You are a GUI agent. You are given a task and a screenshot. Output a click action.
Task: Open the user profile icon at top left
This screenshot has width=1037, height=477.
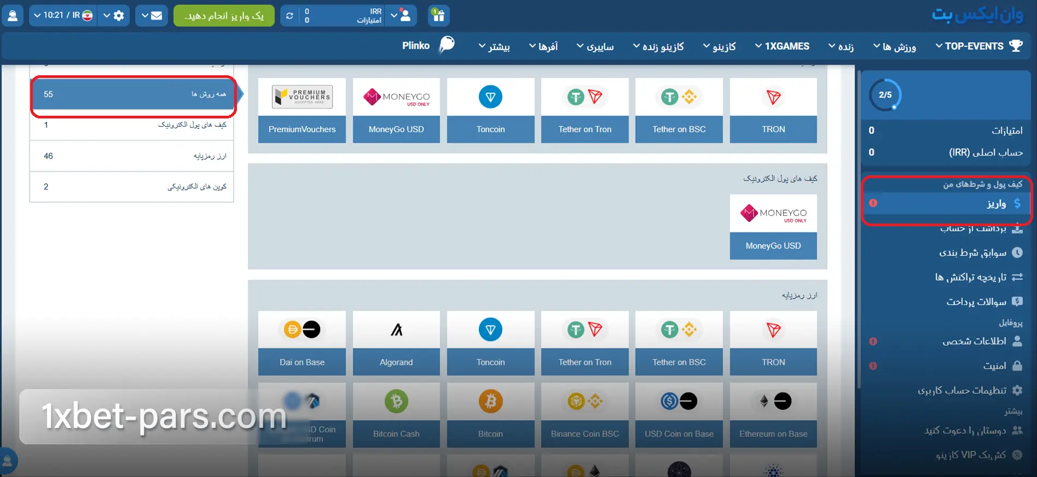click(13, 15)
